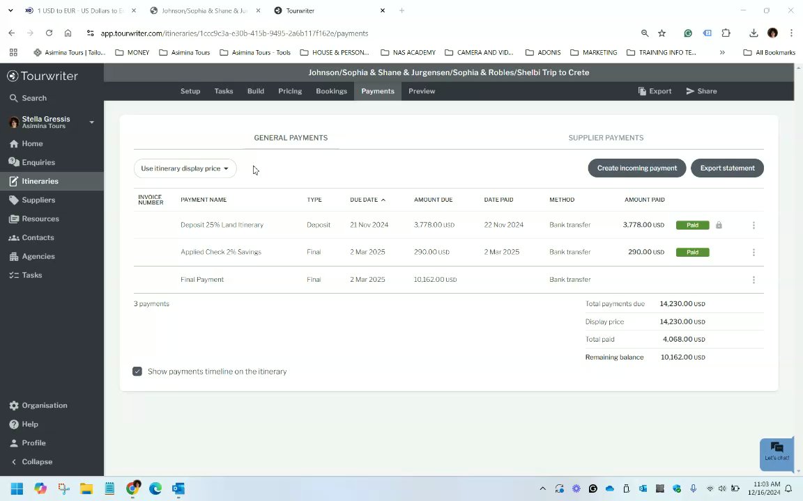The image size is (803, 501).
Task: Open Deposit 25% Land Itinerary payment
Action: click(x=222, y=225)
